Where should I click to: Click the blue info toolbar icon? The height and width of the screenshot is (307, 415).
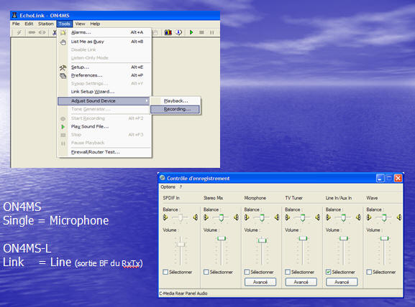[x=179, y=32]
